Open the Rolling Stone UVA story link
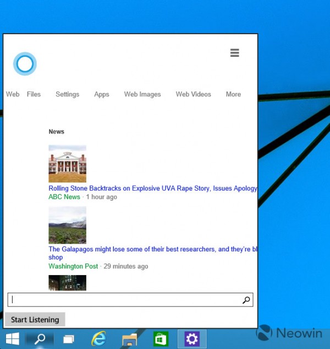The image size is (330, 349). coord(152,189)
